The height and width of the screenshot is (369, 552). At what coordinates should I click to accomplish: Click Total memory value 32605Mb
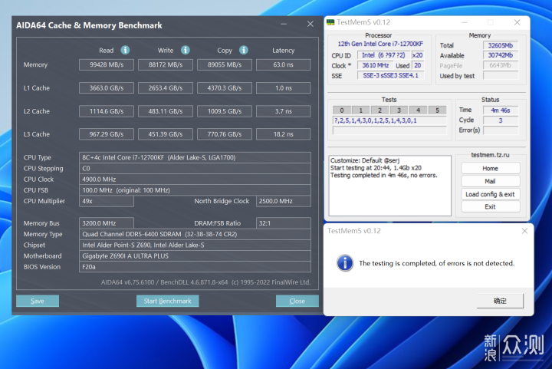pos(500,45)
